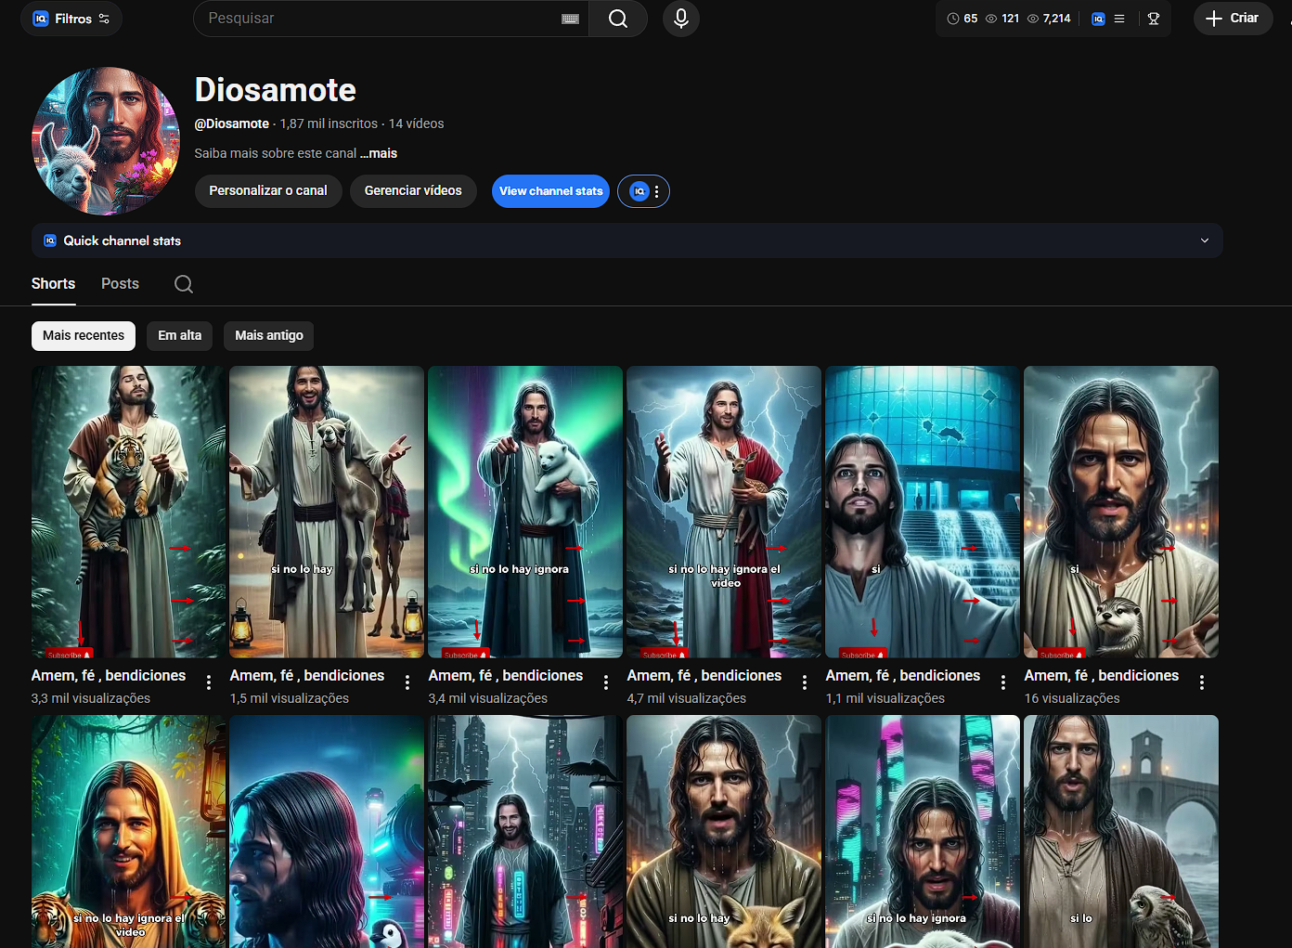Open the Short with Jesus holding a tiger
This screenshot has height=948, width=1292.
coord(129,512)
